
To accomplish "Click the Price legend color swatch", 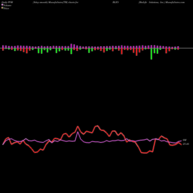I will click(x=2, y=8).
